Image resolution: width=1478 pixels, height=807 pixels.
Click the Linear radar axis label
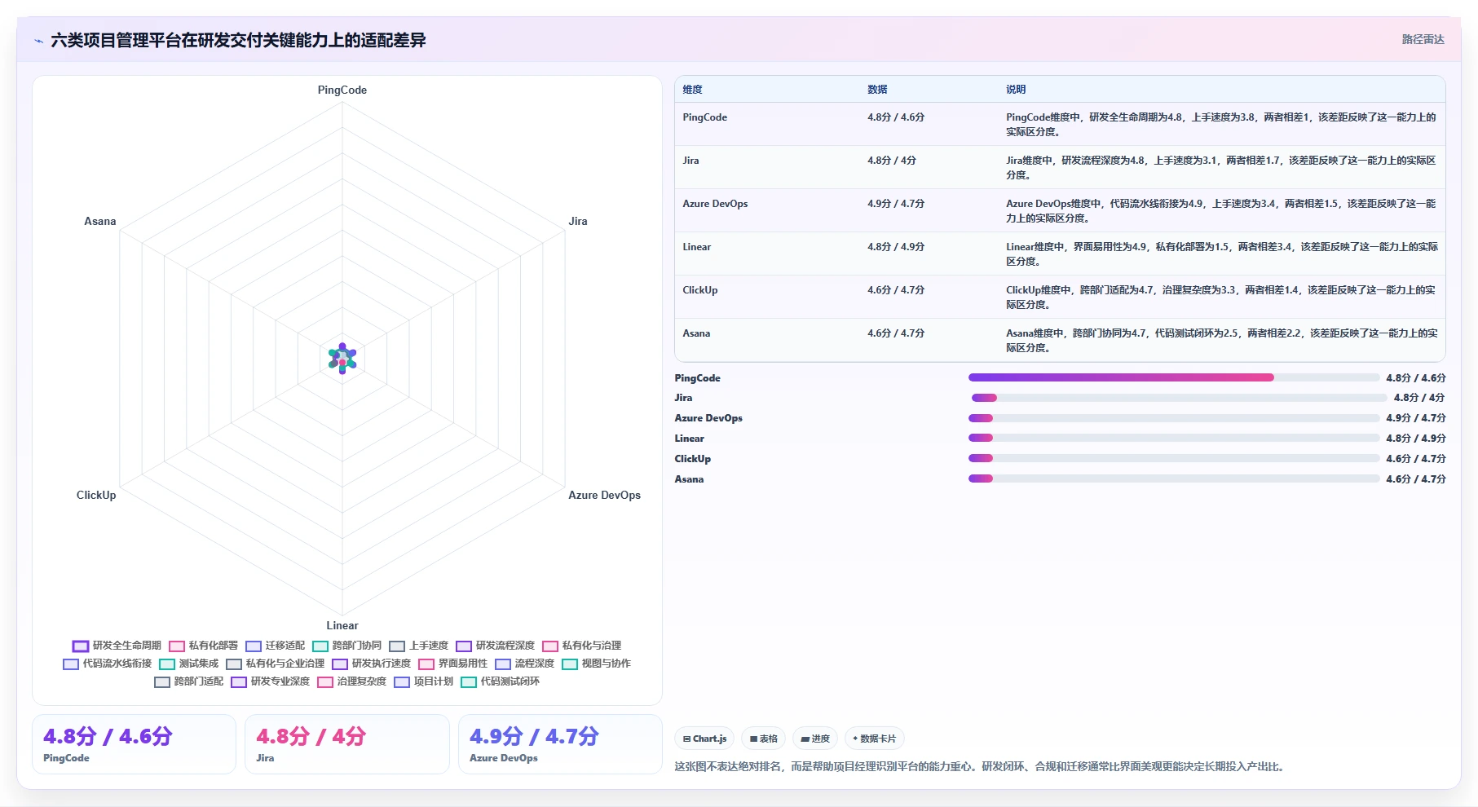342,625
